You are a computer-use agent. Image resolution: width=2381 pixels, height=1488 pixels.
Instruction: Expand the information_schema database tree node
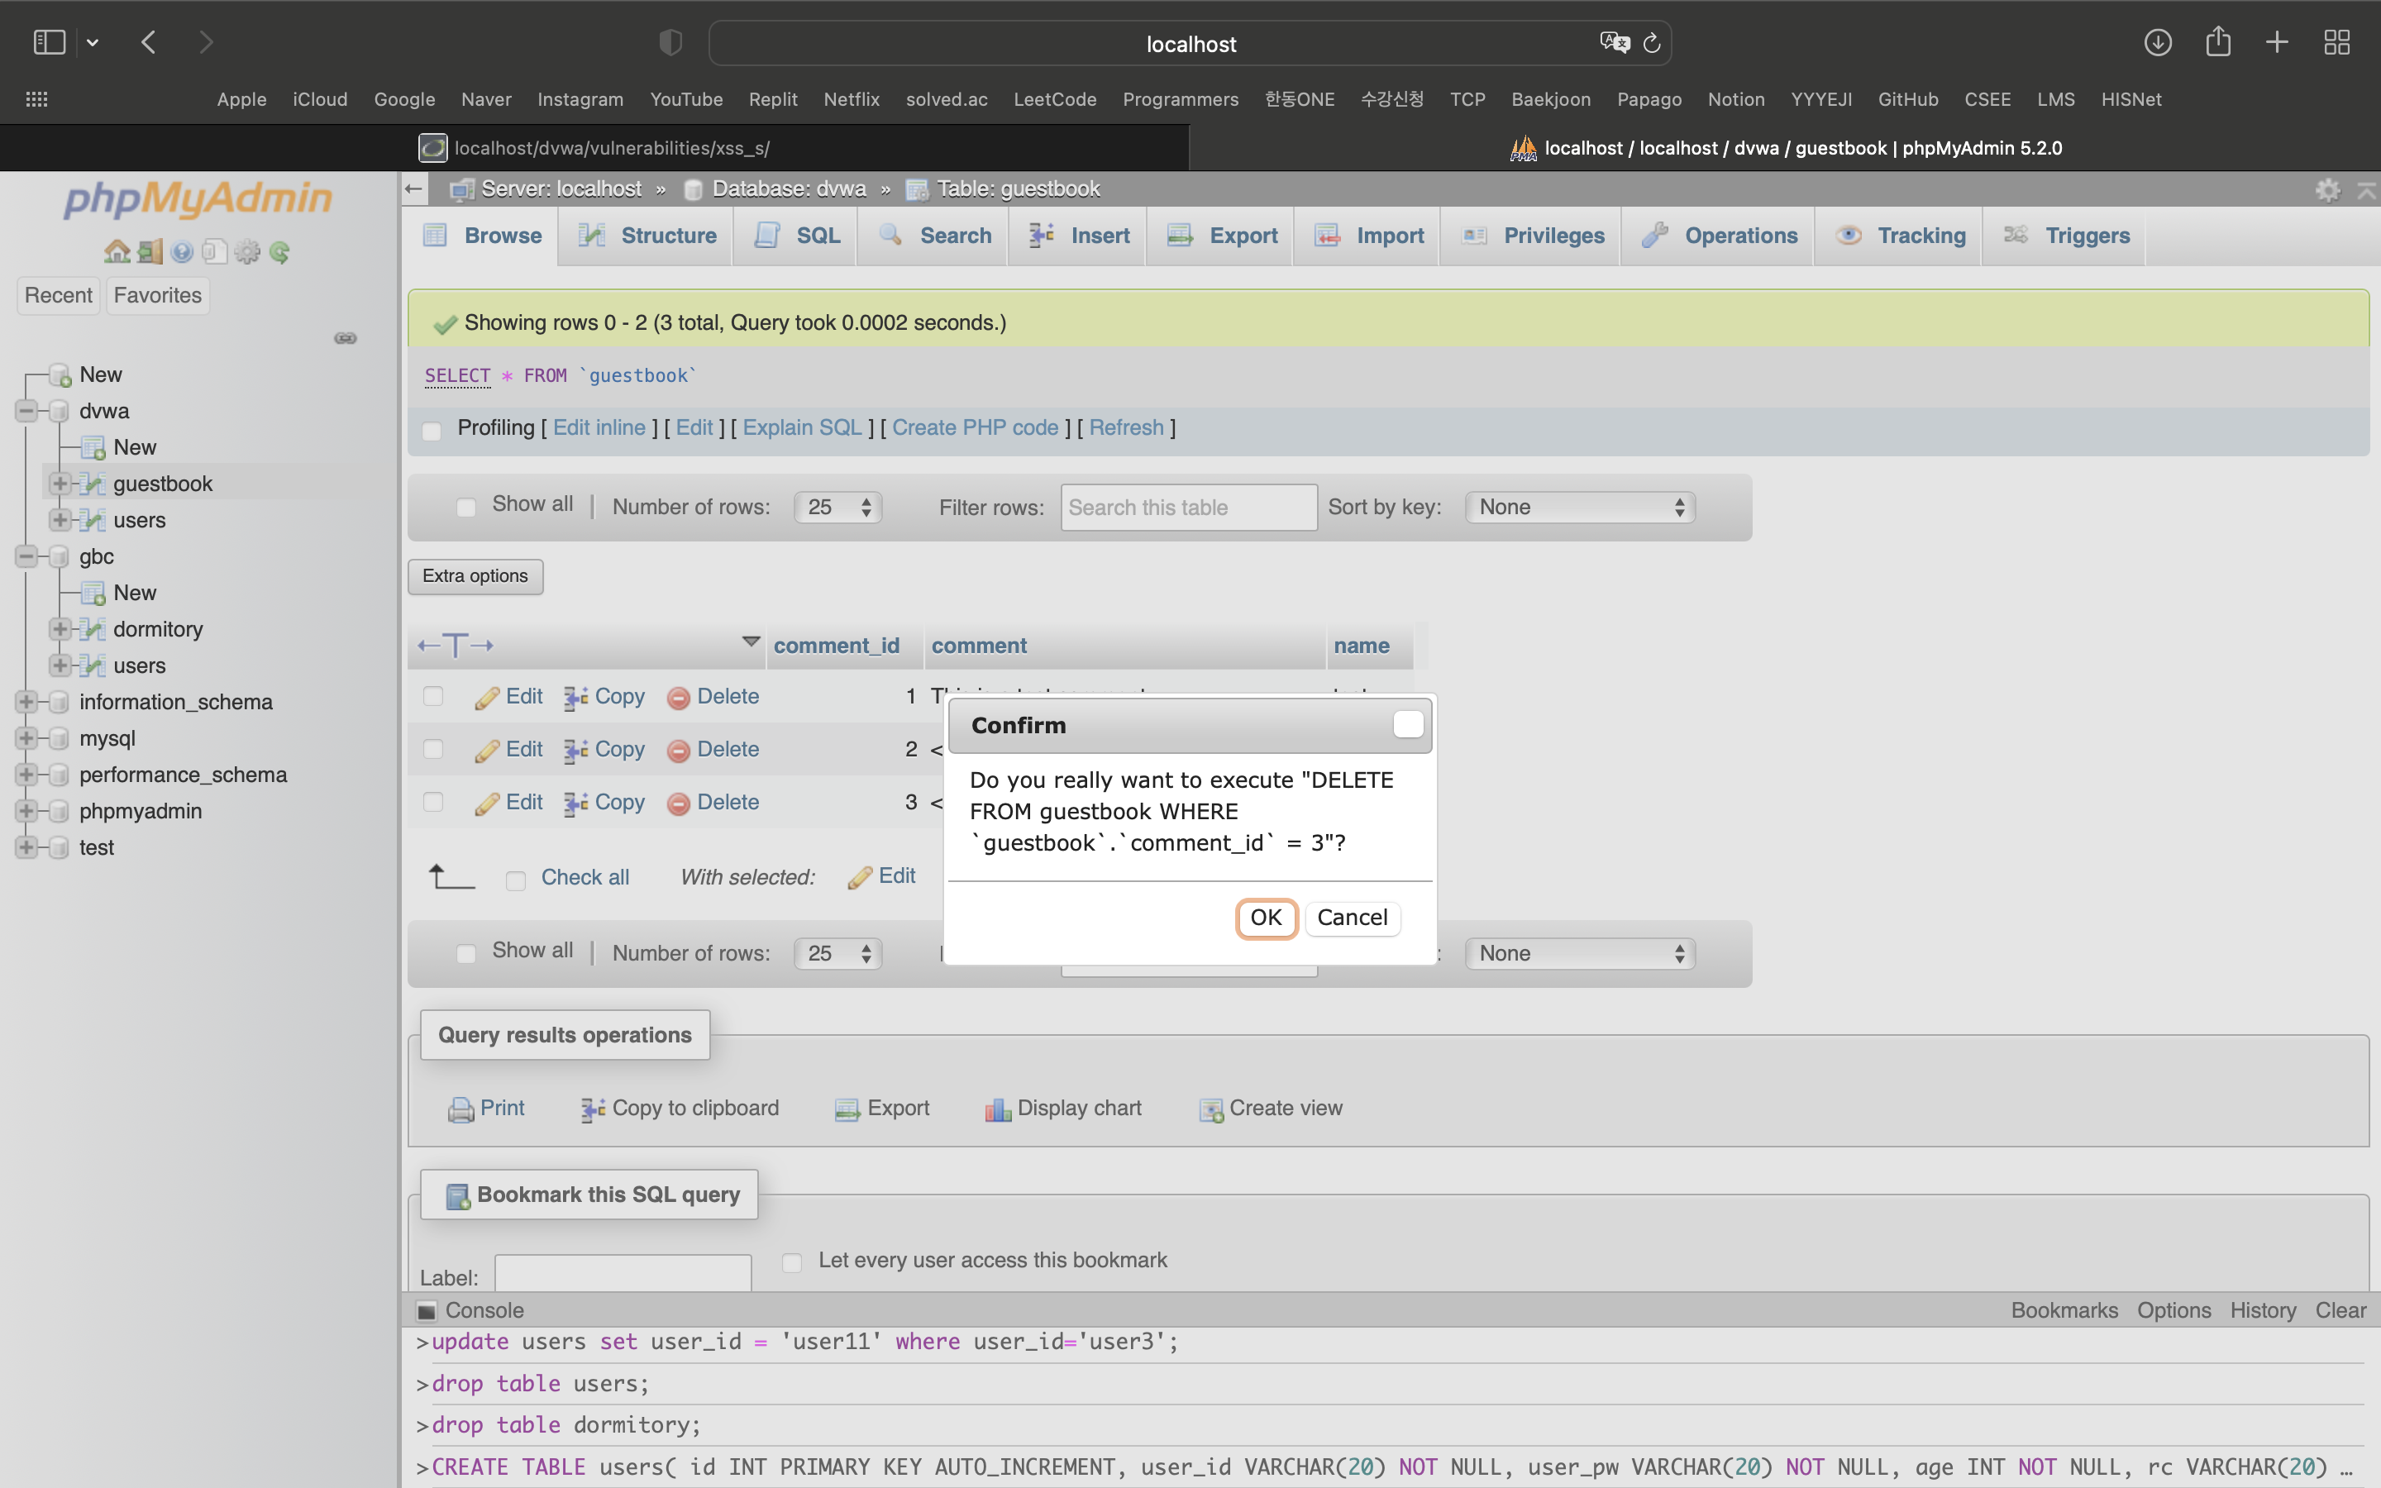click(26, 702)
